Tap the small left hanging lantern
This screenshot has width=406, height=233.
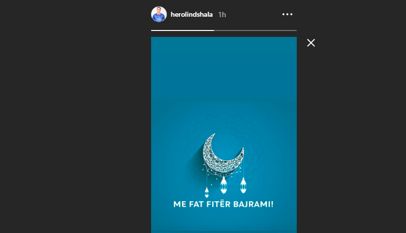207,192
